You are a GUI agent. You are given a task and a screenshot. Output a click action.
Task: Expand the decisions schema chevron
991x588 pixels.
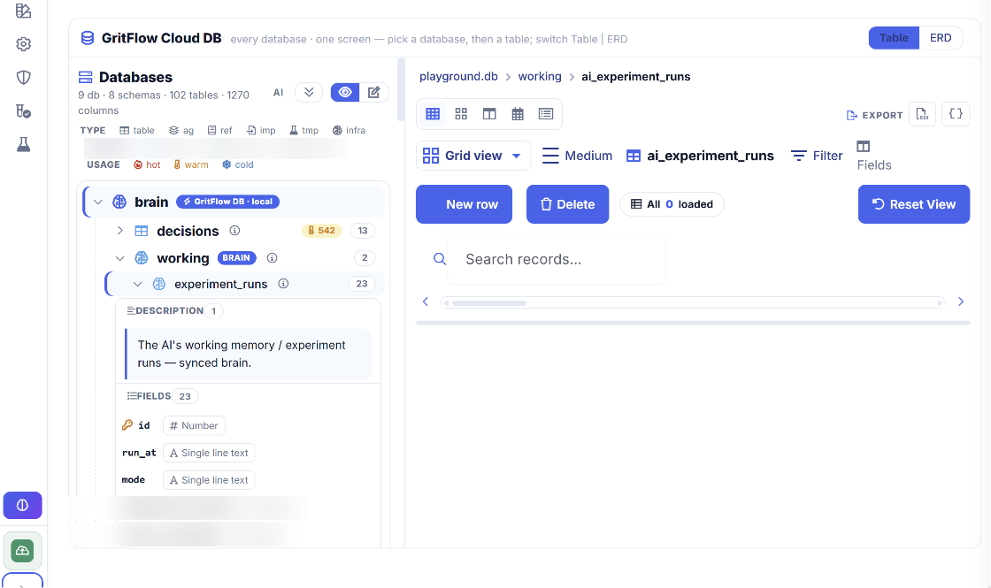tap(120, 231)
